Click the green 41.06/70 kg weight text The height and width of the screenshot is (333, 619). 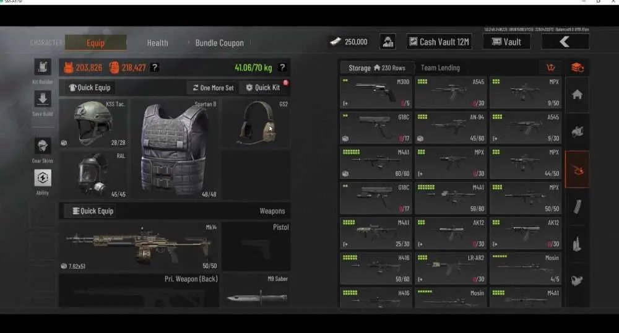[253, 68]
